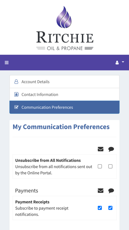Viewport: 129px width, 230px height.
Task: Click the Communication Preferences checkmark icon
Action: 16,107
